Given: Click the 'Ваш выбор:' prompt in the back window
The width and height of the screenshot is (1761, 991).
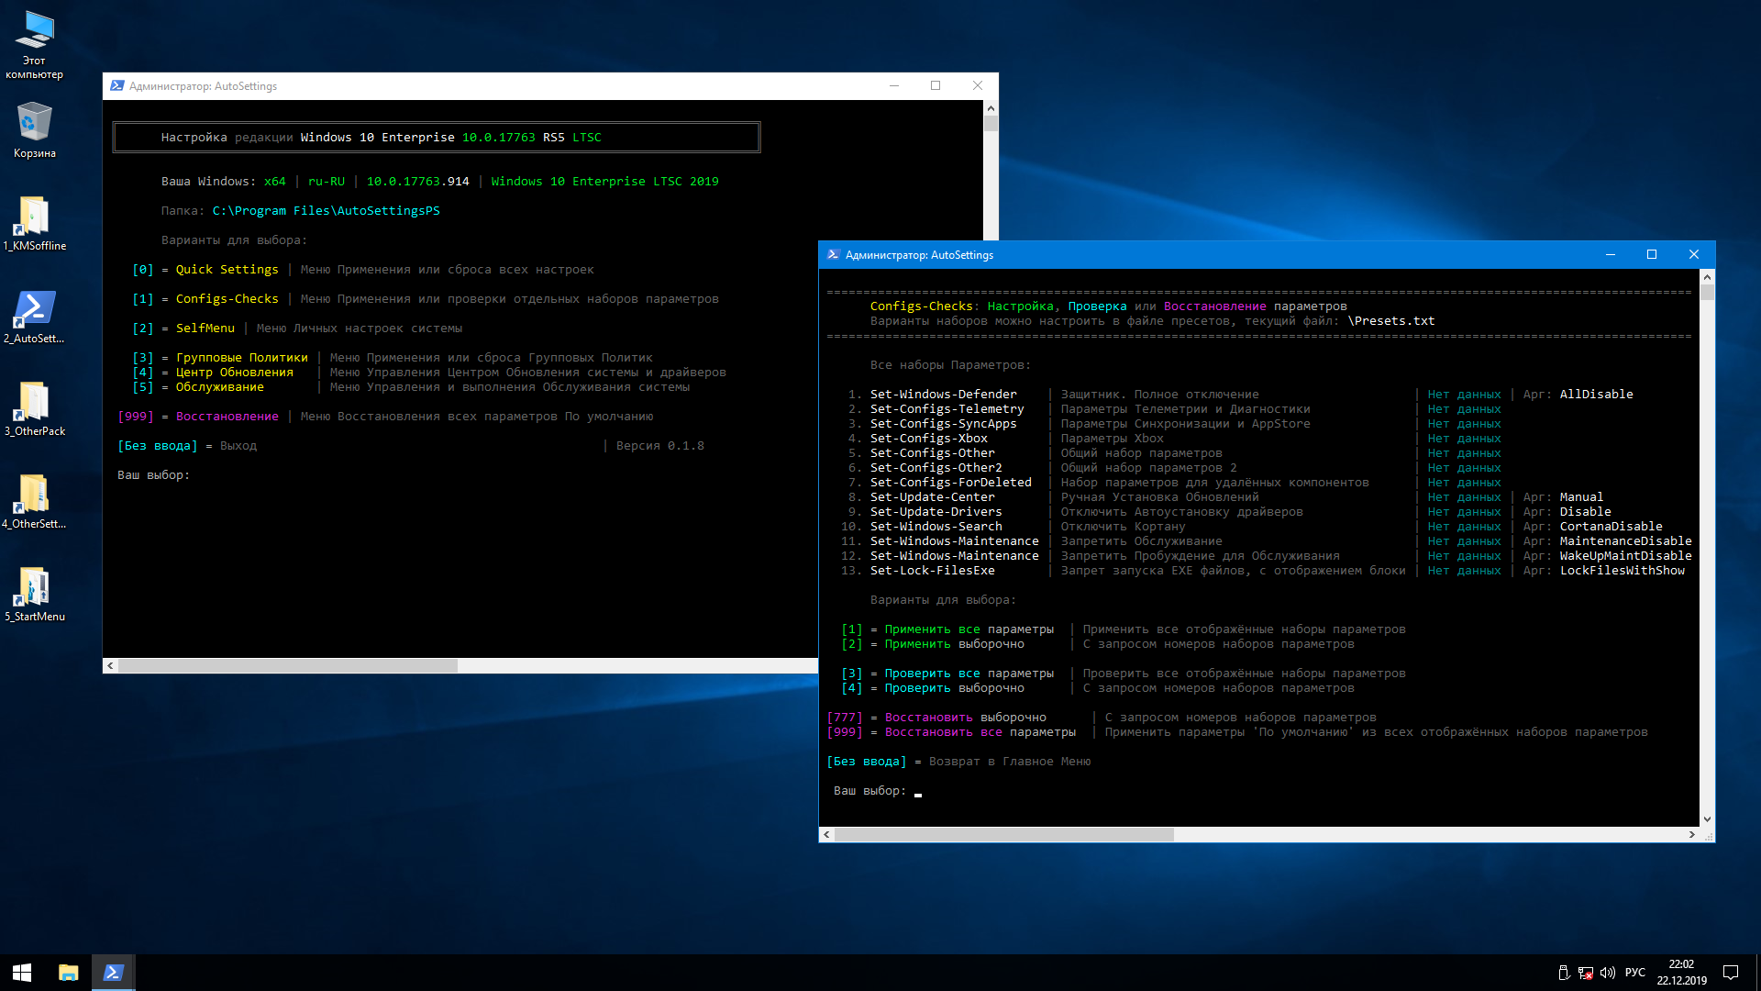Looking at the screenshot, I should (x=153, y=475).
